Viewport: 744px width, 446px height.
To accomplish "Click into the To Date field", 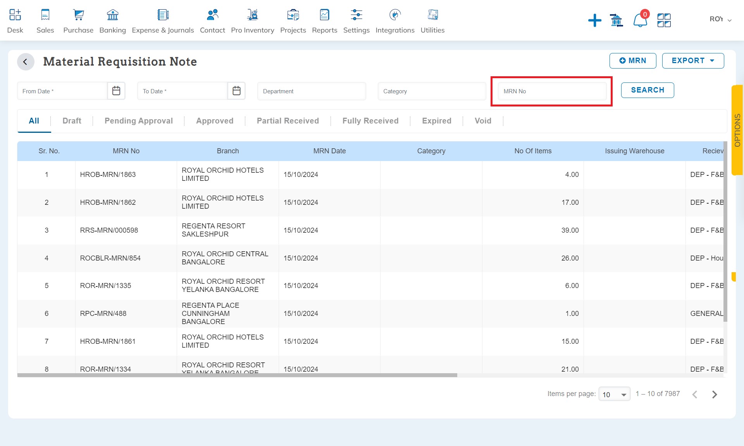I will pos(182,91).
